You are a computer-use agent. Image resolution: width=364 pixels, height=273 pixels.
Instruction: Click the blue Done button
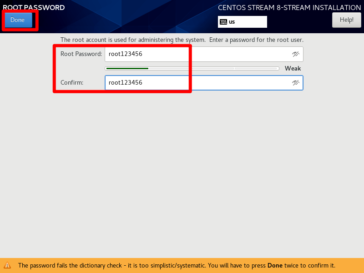[x=18, y=20]
